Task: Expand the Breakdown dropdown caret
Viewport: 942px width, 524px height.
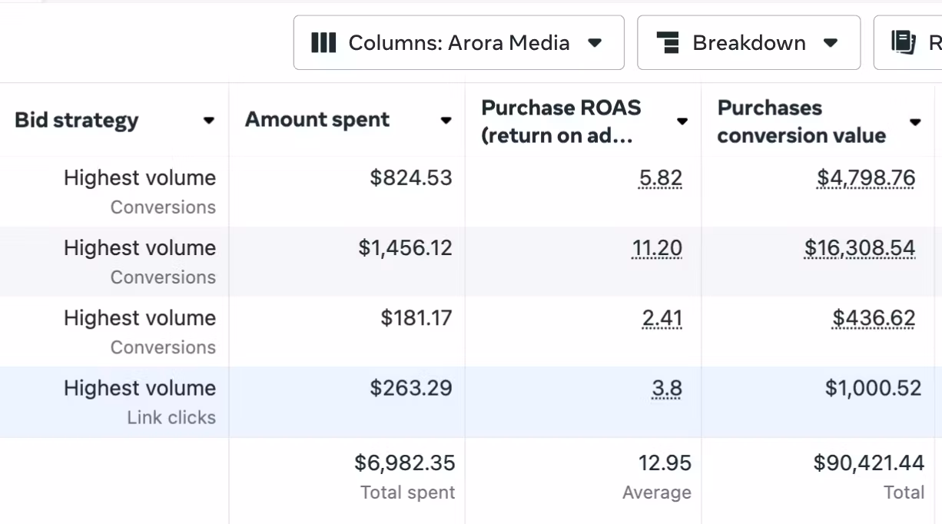Action: 831,43
